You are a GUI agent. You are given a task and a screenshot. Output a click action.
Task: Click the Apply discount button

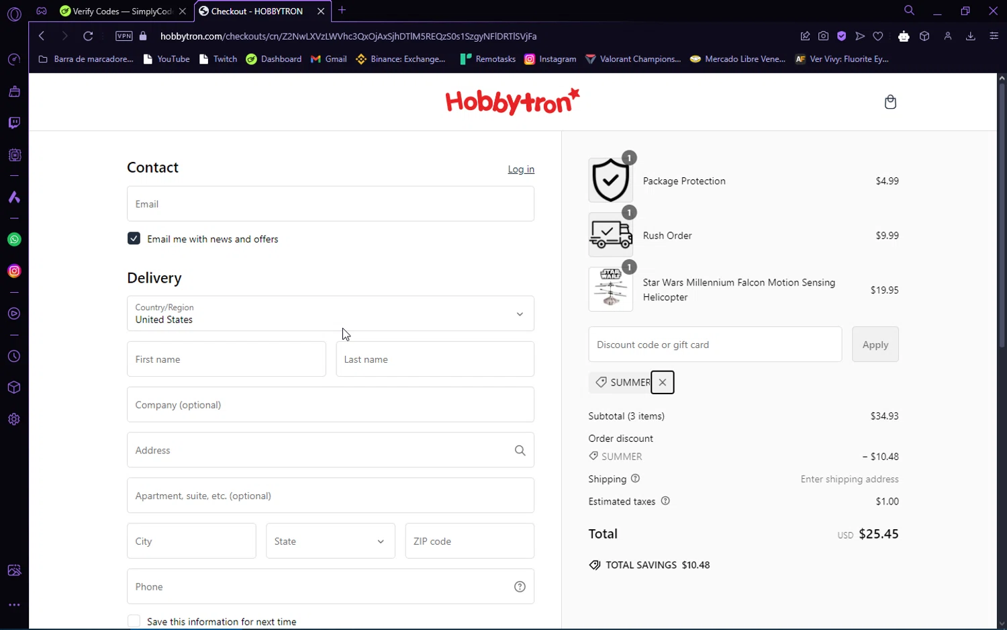pyautogui.click(x=875, y=345)
